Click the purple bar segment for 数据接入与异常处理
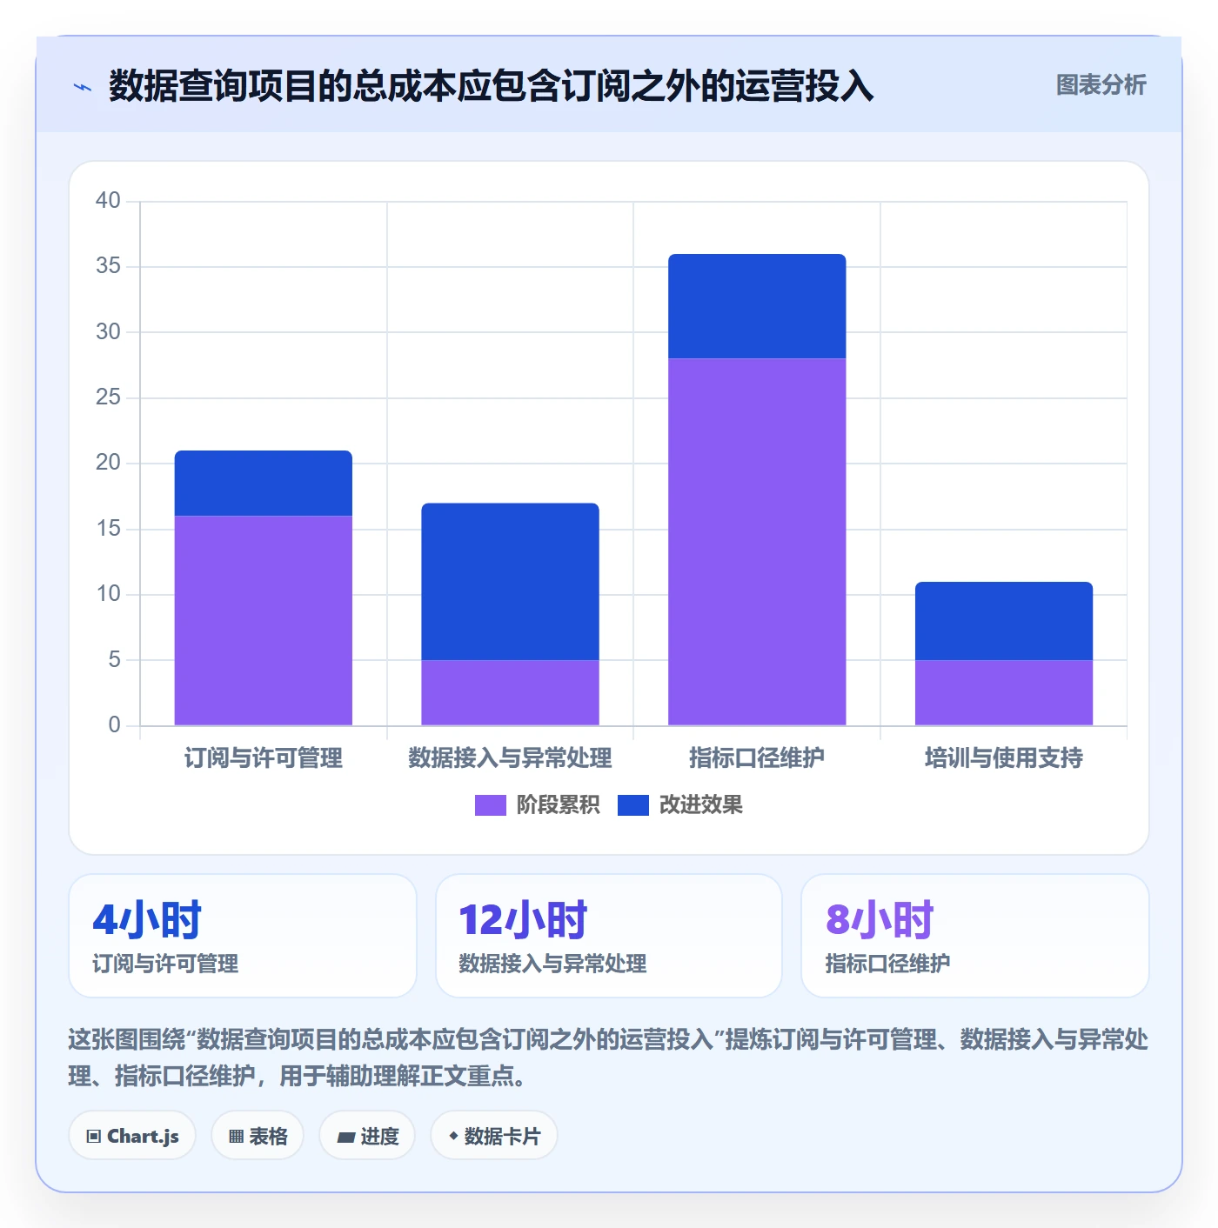 pos(511,692)
